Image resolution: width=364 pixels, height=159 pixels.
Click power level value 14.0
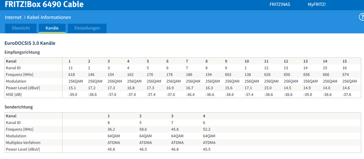[x=326, y=88]
